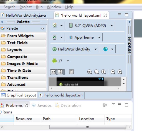142x131 pixels.
Task: Sort problems by Path column
Action: [x=59, y=119]
